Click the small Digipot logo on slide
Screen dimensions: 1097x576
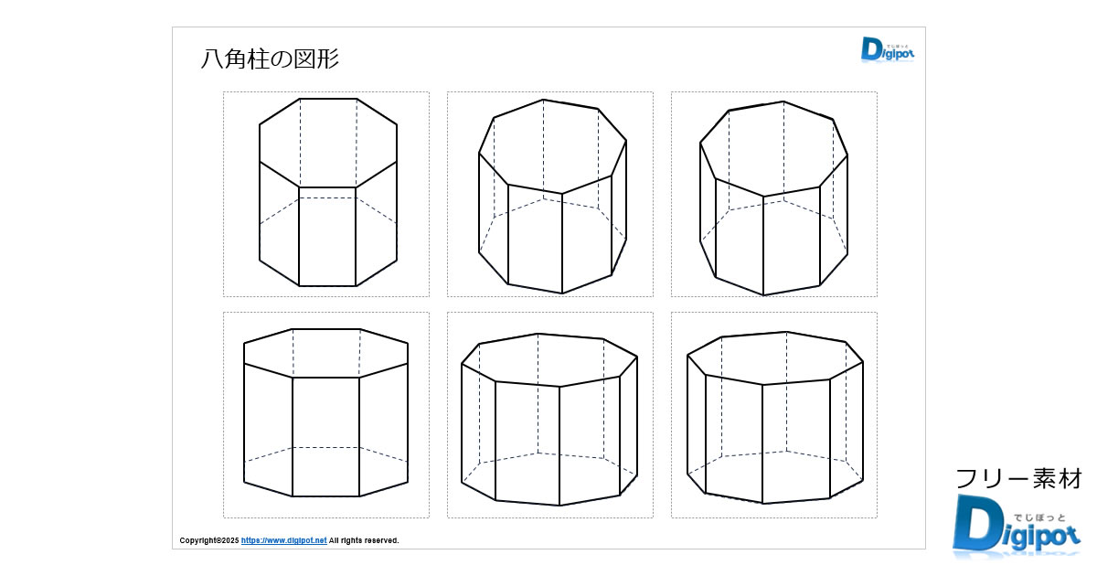(887, 48)
